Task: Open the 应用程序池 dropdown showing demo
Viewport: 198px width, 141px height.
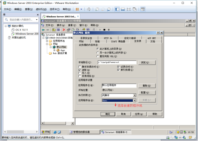Action: click(135, 100)
